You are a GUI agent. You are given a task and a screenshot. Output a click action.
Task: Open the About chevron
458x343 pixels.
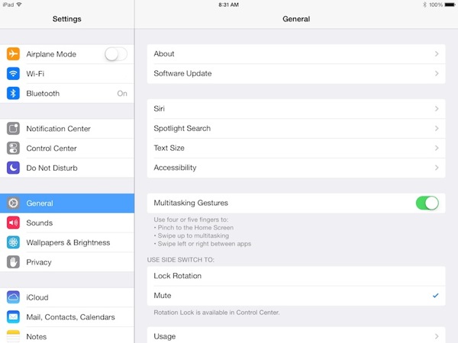pos(437,54)
